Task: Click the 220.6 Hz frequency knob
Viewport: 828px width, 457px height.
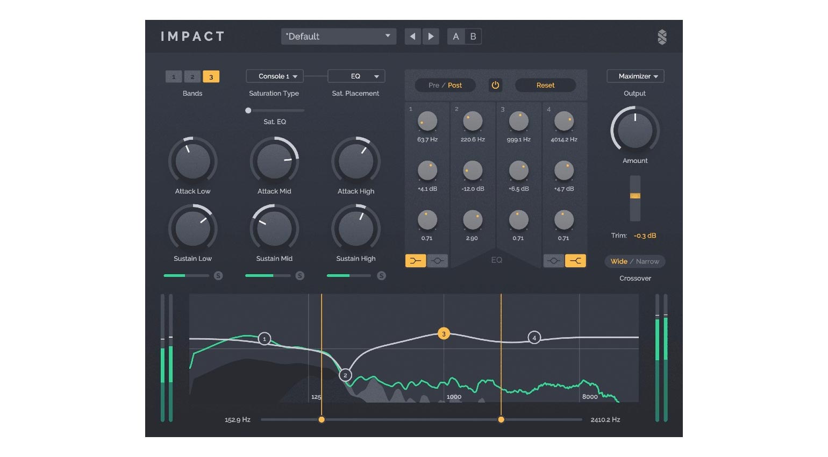Action: click(473, 122)
